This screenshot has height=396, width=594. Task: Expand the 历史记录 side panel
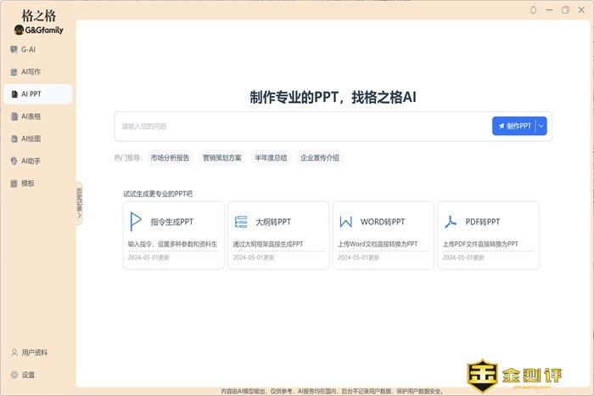coord(79,204)
